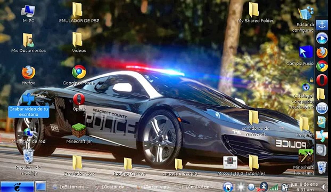Click the Bluetooth tray icon
Screen dimensions: 331x192
(x=264, y=186)
